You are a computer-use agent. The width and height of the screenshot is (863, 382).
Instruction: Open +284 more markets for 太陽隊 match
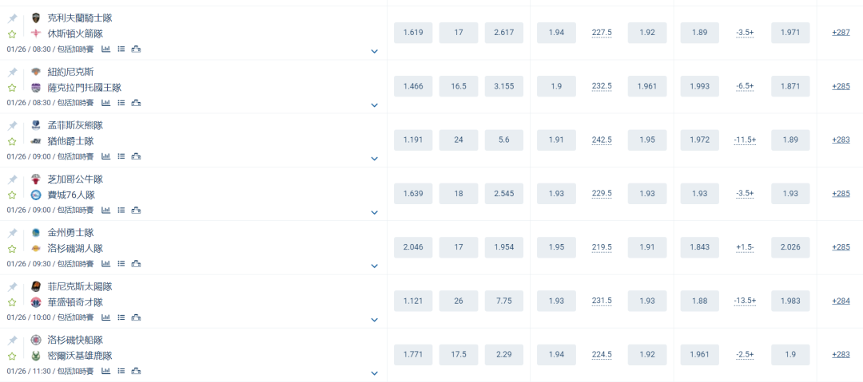[841, 301]
